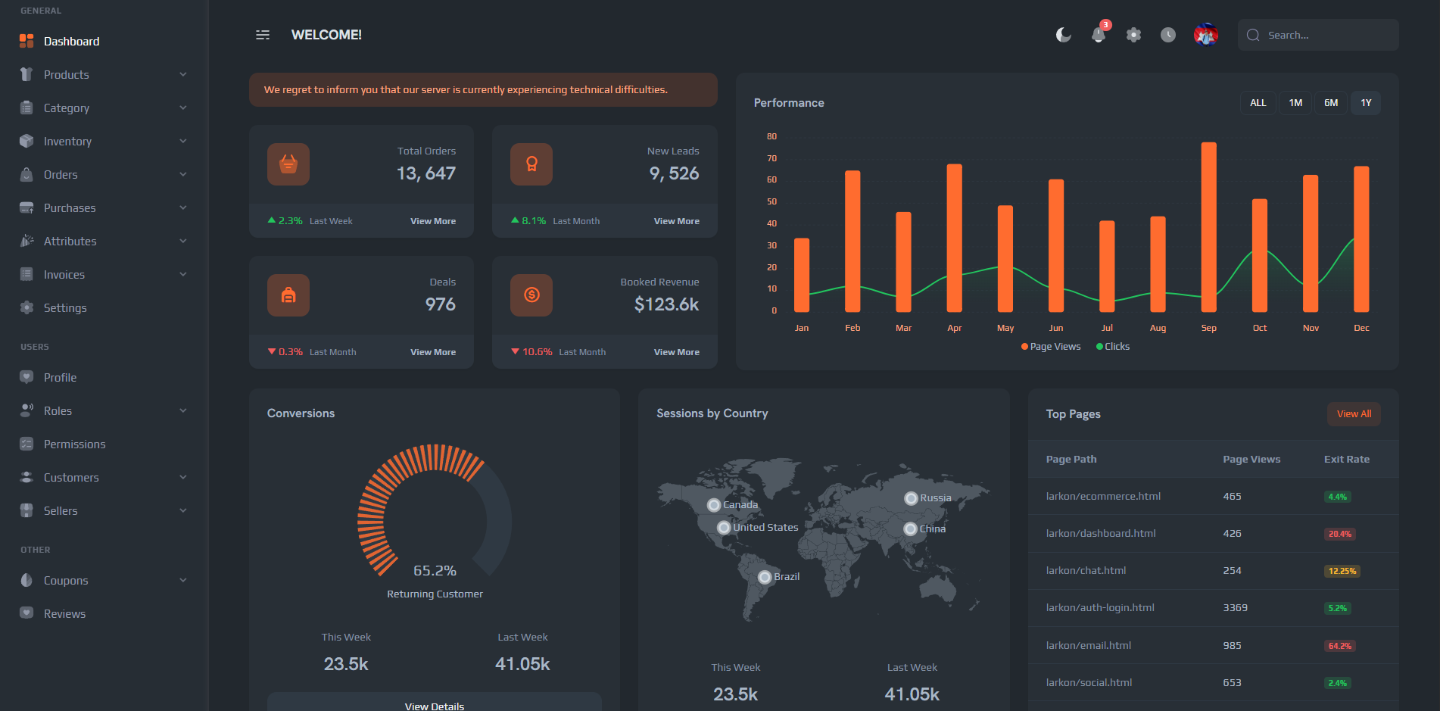Screen dimensions: 1440x711
Task: Click the Attributes confetti icon
Action: click(x=26, y=241)
